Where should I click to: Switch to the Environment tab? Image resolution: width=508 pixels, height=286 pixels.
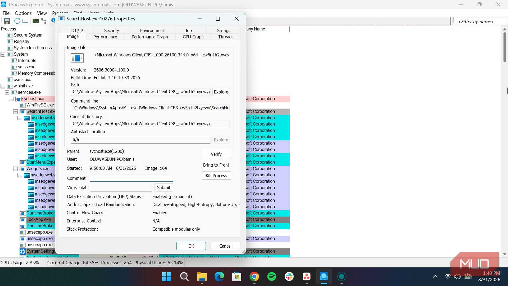[152, 30]
